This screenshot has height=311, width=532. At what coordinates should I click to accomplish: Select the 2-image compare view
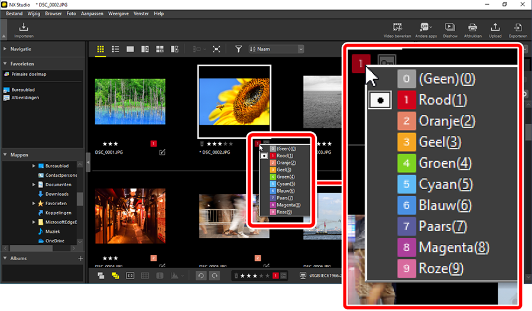click(145, 49)
